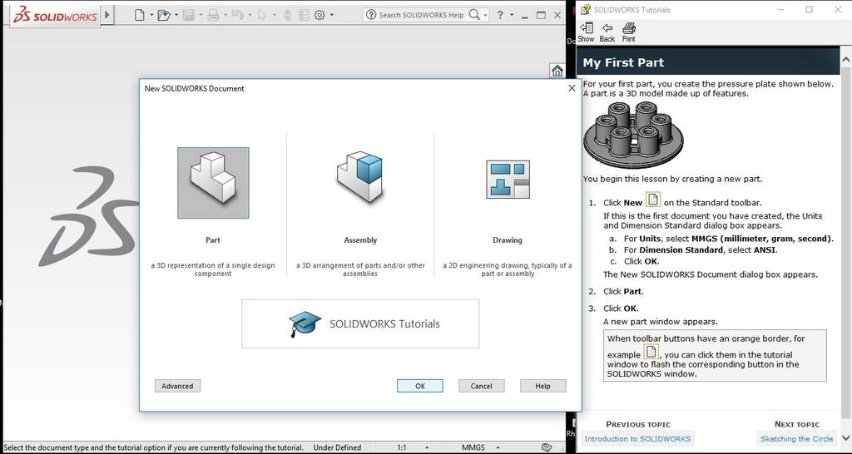Screen dimensions: 852x454
Task: Click the Help question mark icon
Action: point(500,15)
